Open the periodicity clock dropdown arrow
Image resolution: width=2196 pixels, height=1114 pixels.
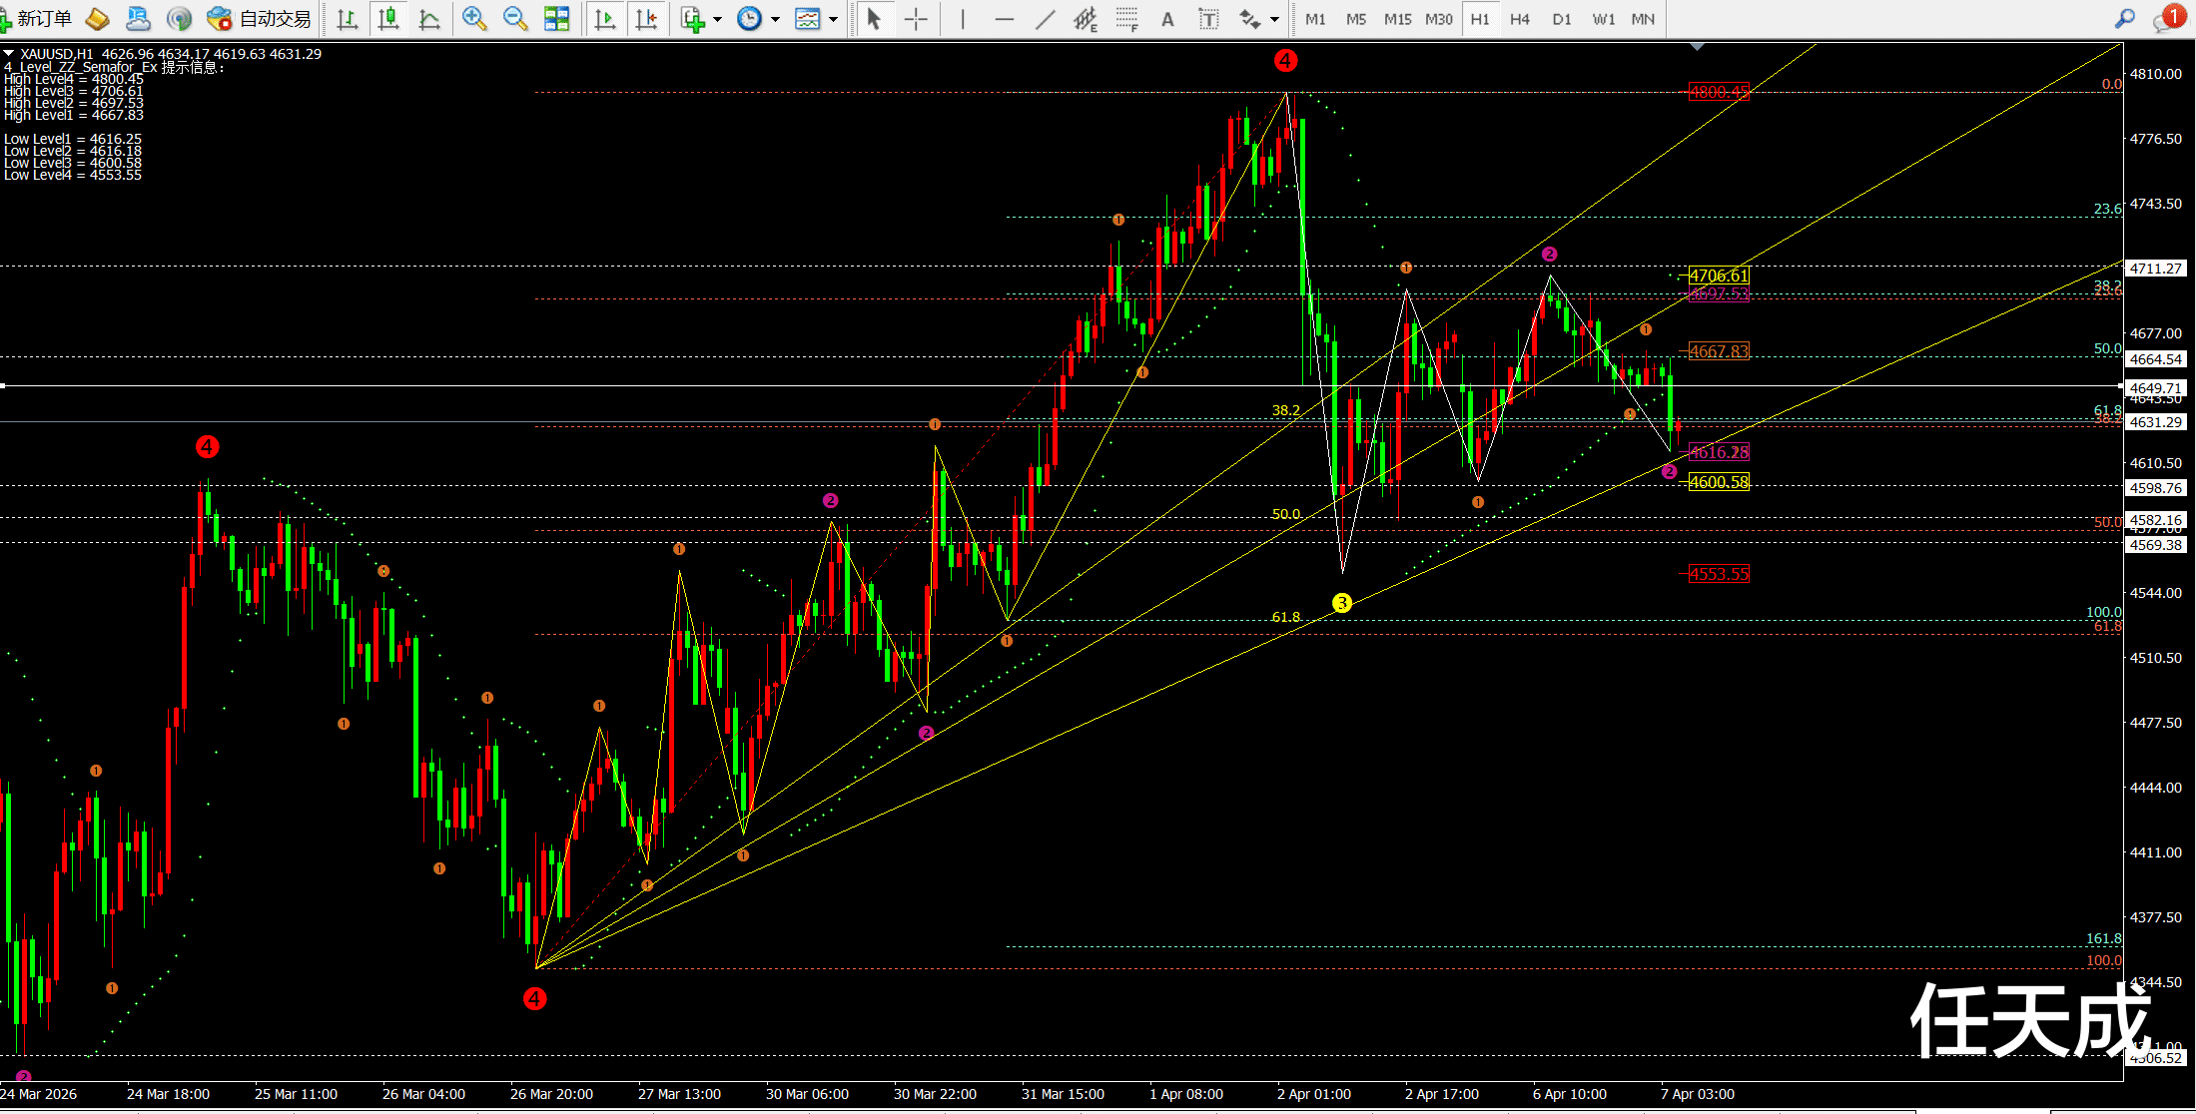[x=775, y=19]
